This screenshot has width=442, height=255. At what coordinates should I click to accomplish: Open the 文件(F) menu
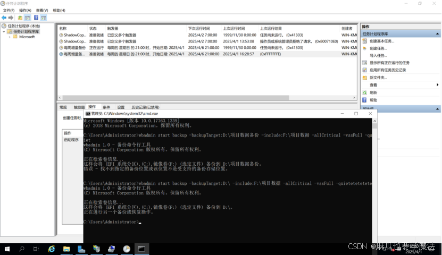[x=9, y=11]
